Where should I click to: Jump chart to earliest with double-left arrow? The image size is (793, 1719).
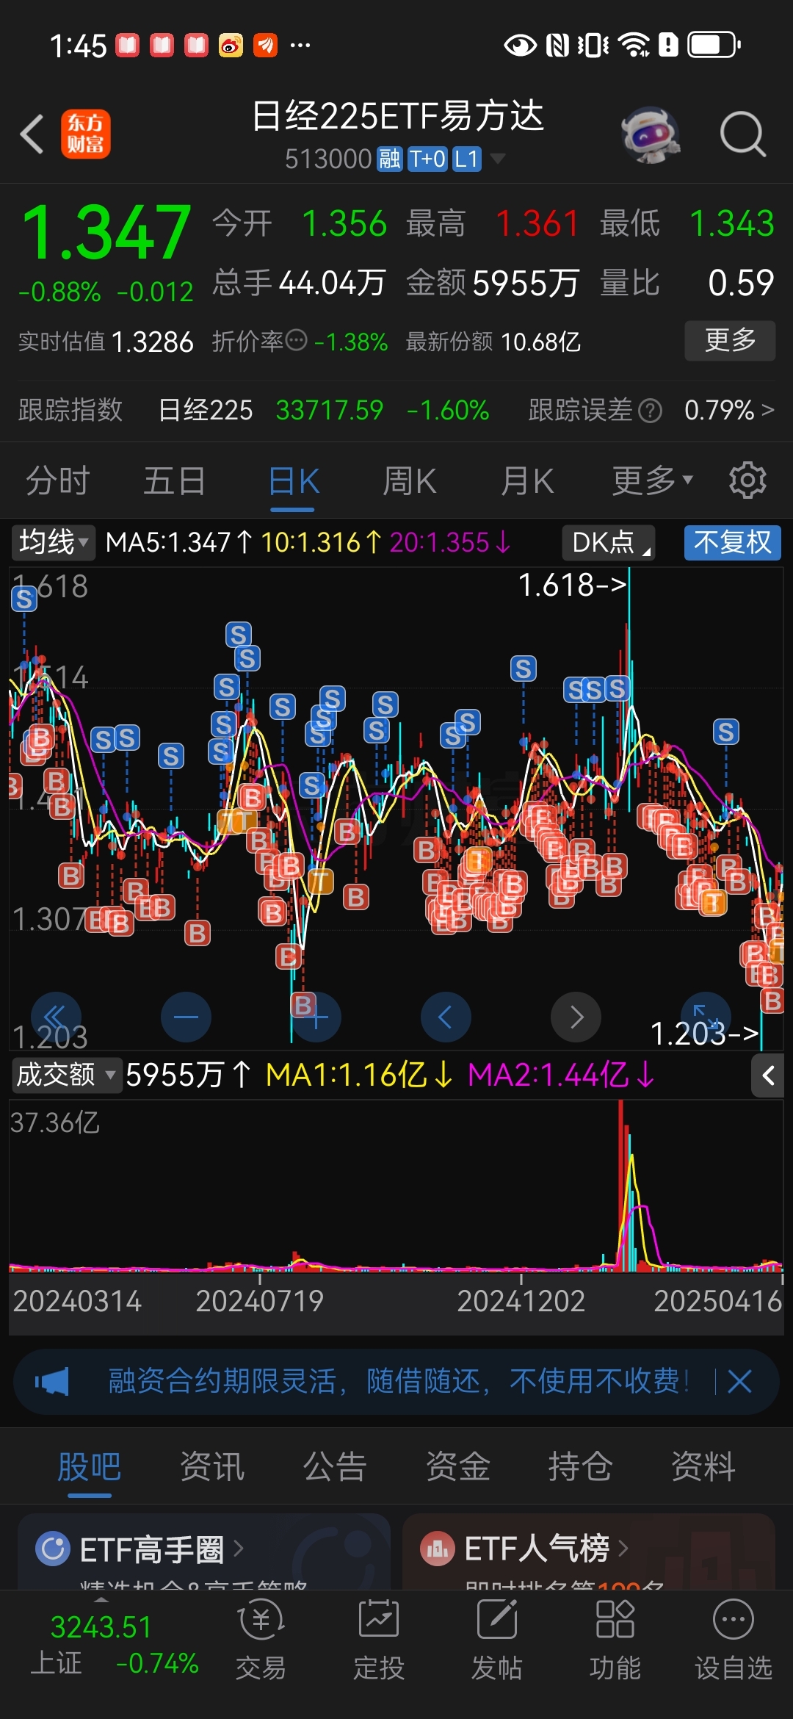[56, 1017]
